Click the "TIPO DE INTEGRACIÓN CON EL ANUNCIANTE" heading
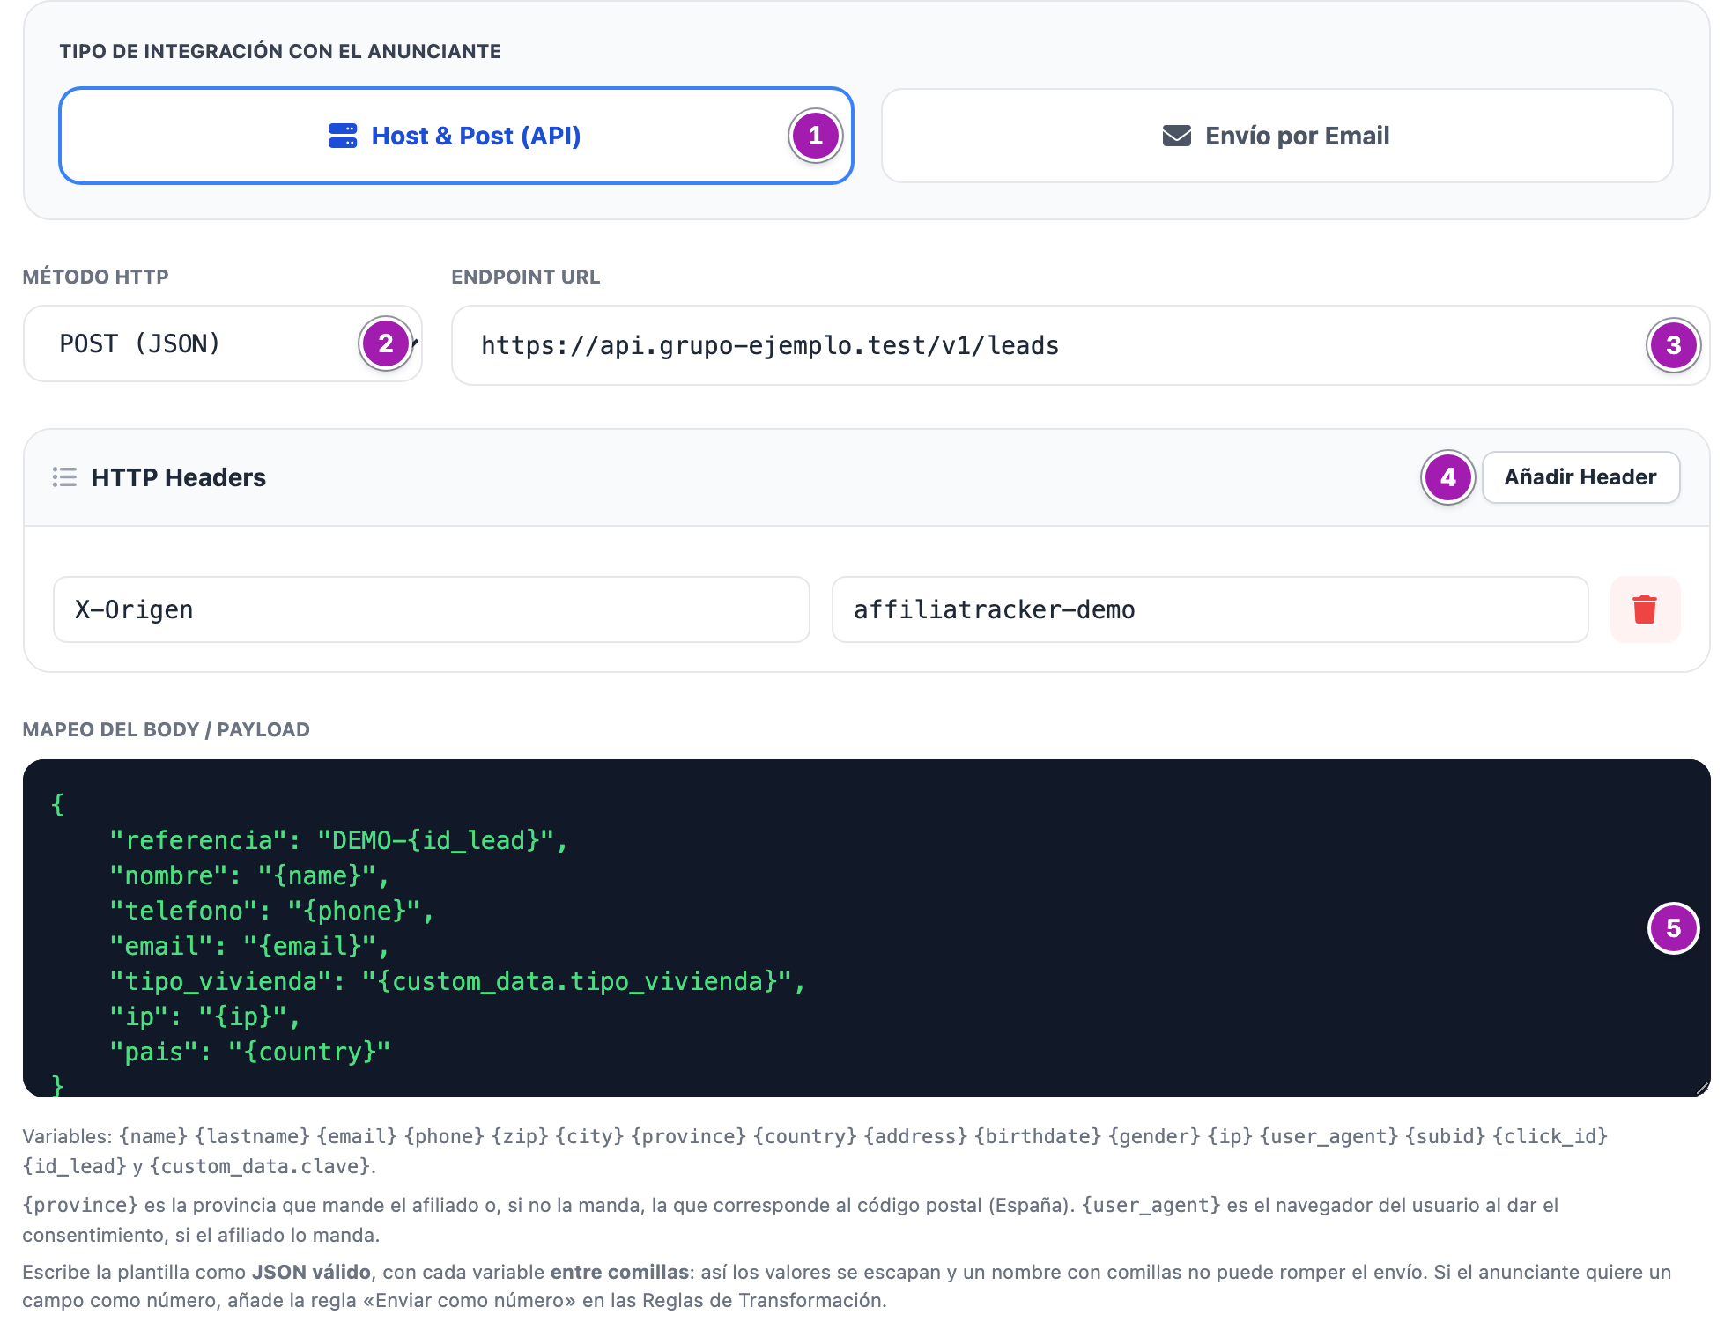 coord(280,51)
